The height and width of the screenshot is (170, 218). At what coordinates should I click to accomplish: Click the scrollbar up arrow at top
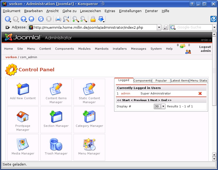214,34
